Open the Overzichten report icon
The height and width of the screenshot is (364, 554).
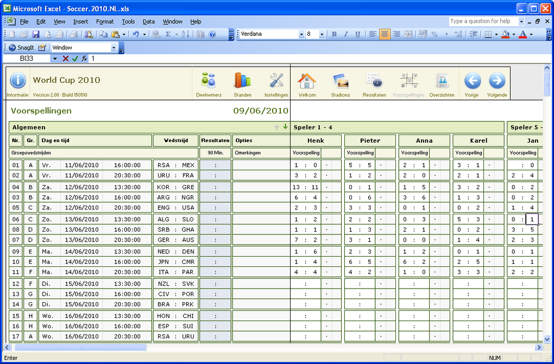(442, 81)
